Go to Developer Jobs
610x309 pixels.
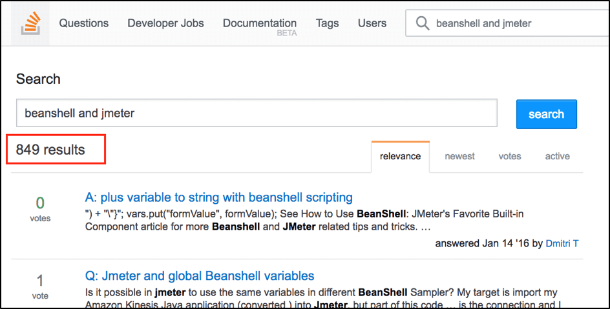click(x=165, y=23)
